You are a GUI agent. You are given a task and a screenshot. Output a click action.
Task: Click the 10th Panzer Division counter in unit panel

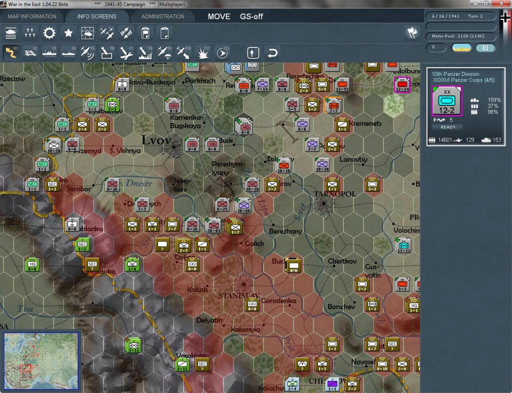point(446,101)
